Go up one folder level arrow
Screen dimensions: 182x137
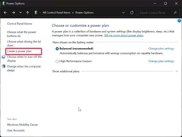click(28, 12)
